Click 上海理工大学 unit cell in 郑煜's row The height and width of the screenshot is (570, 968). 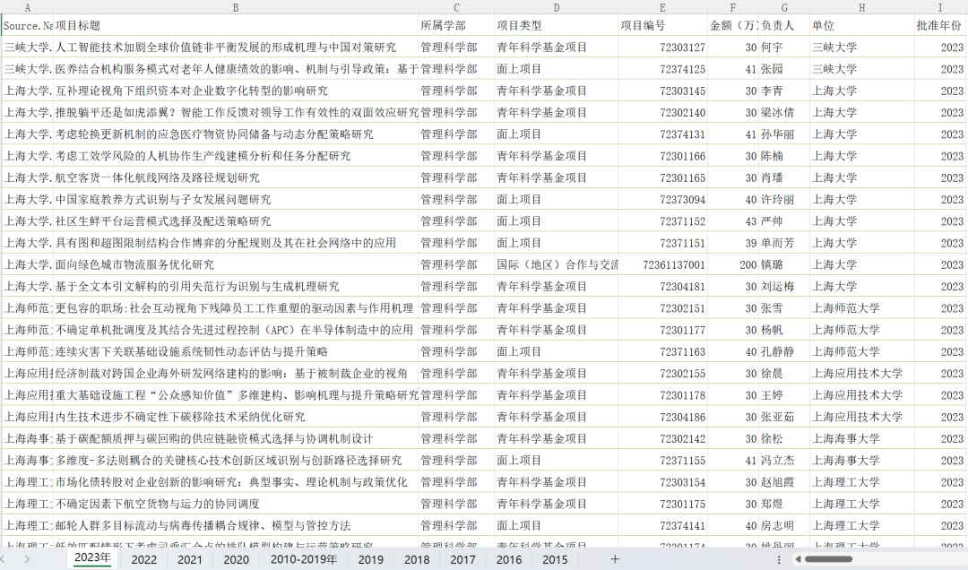pos(862,504)
